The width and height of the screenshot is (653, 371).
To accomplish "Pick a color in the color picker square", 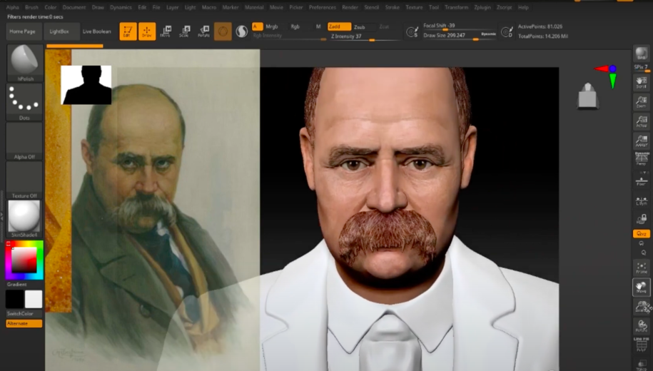I will click(x=24, y=260).
